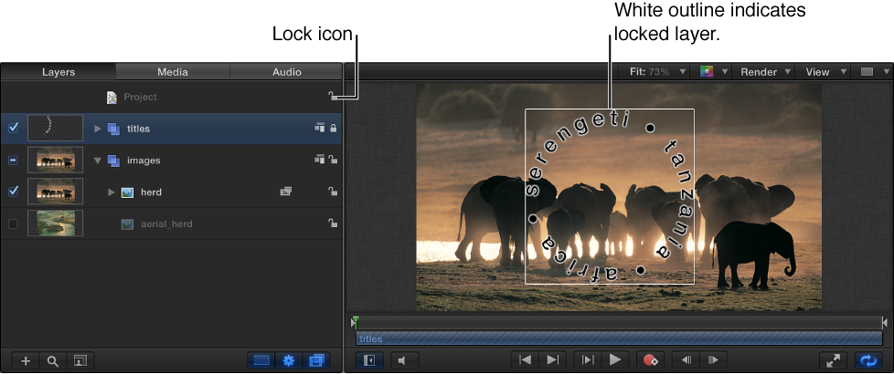Open the View pop-up menu
This screenshot has width=894, height=374.
pyautogui.click(x=825, y=72)
